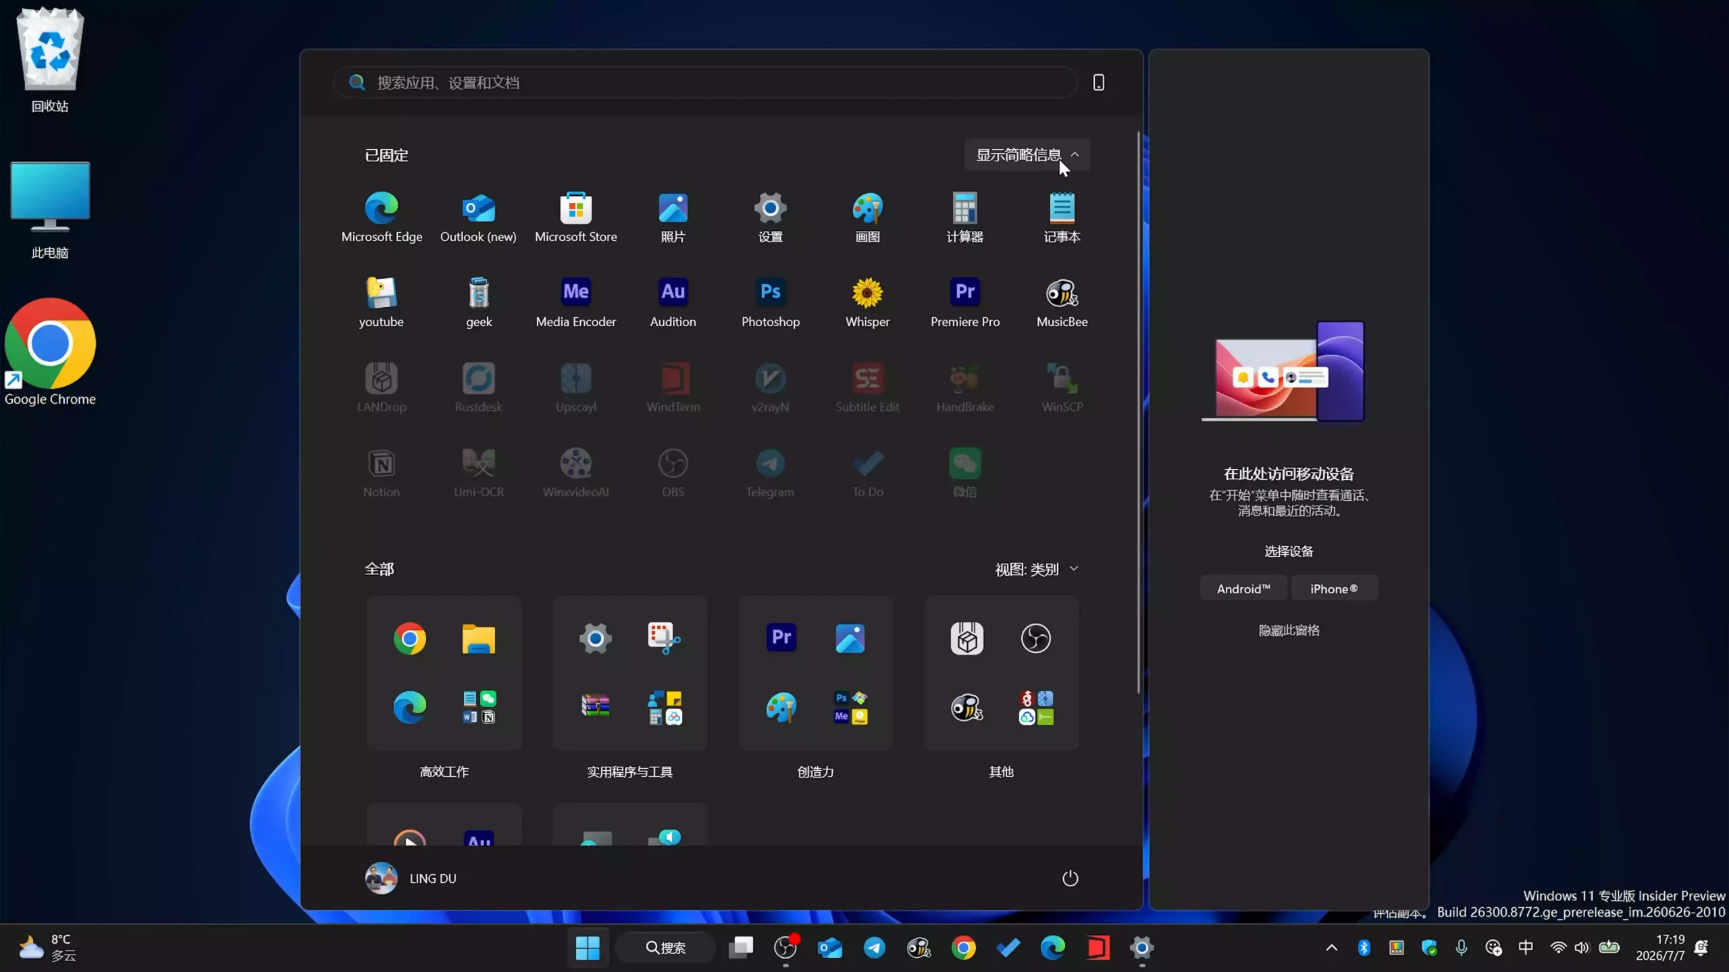Open Upscayl pinned app
This screenshot has width=1729, height=972.
pyautogui.click(x=576, y=387)
